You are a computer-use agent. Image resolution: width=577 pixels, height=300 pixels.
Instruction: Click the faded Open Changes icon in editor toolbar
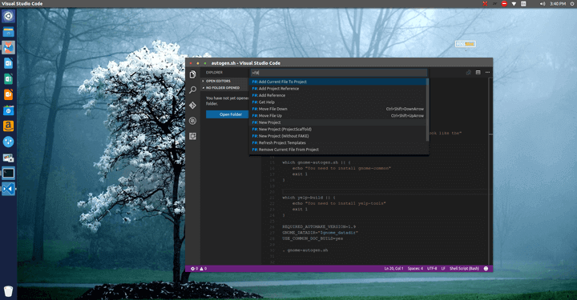coord(469,72)
